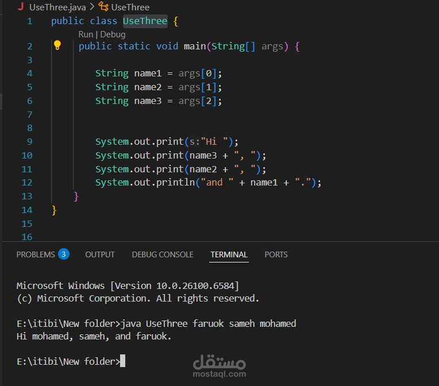Click the "and " string on line 12
Viewport: 439px width, 386px height.
[217, 183]
